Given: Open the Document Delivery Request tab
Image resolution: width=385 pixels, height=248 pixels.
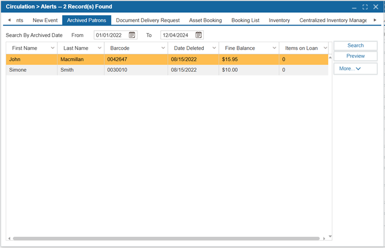Looking at the screenshot, I should (148, 20).
